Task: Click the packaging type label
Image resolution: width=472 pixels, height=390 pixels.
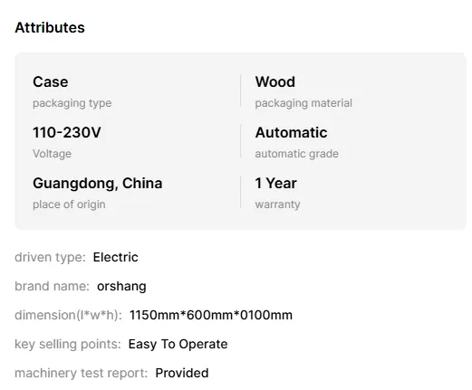Action: (x=72, y=103)
